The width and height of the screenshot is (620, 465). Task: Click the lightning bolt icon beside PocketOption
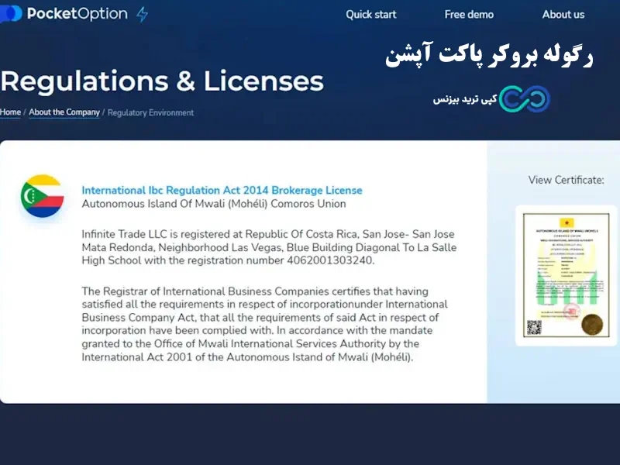(x=142, y=14)
